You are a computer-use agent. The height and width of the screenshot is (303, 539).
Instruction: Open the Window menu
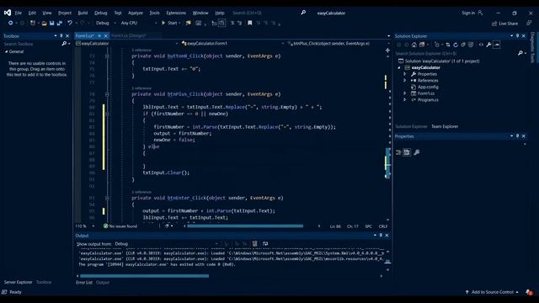tap(200, 13)
